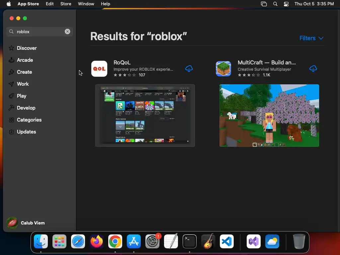Click the Arcade joystick icon
The image size is (340, 255).
coord(11,60)
